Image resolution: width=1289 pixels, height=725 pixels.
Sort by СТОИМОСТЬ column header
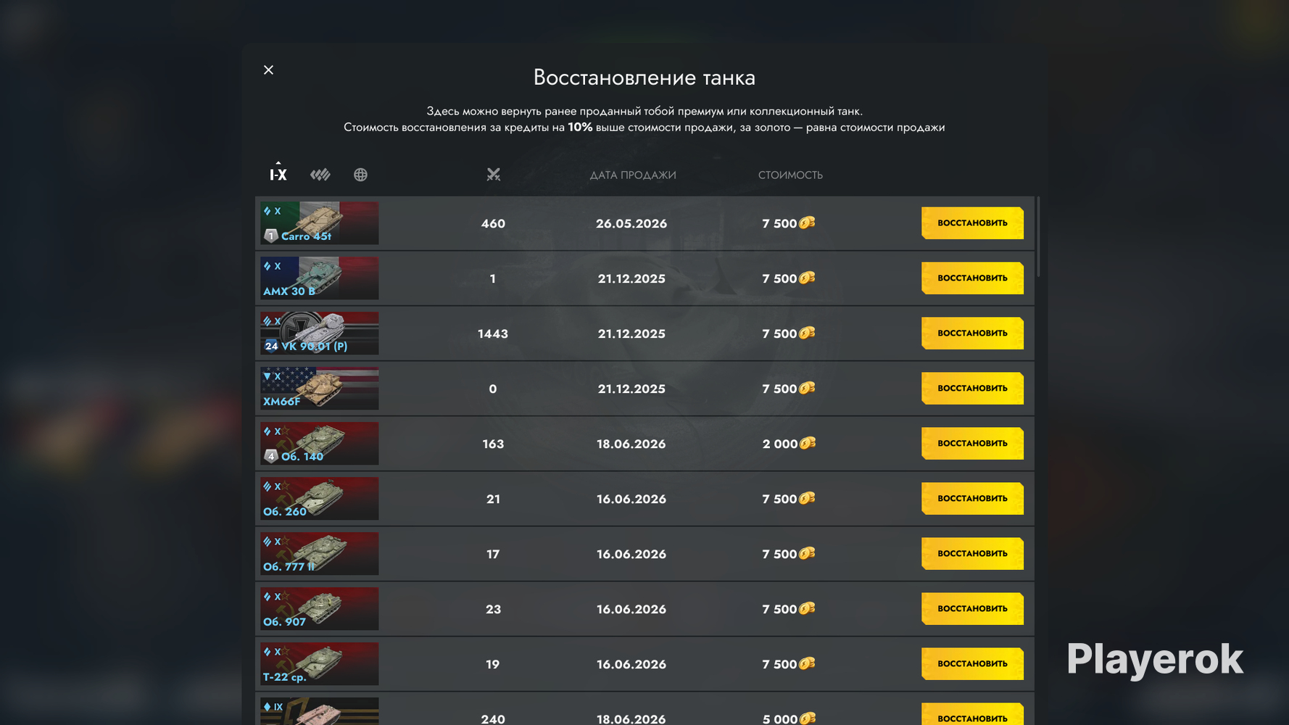[790, 175]
